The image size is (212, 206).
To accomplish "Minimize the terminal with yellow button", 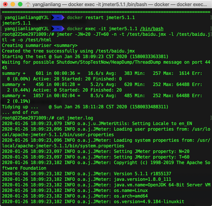I will (x=13, y=4).
